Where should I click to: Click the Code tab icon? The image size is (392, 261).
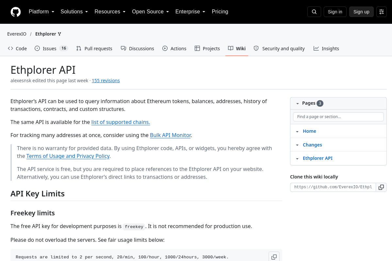10,48
